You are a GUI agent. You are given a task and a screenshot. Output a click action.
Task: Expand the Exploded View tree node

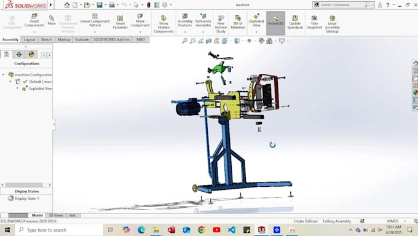18,88
